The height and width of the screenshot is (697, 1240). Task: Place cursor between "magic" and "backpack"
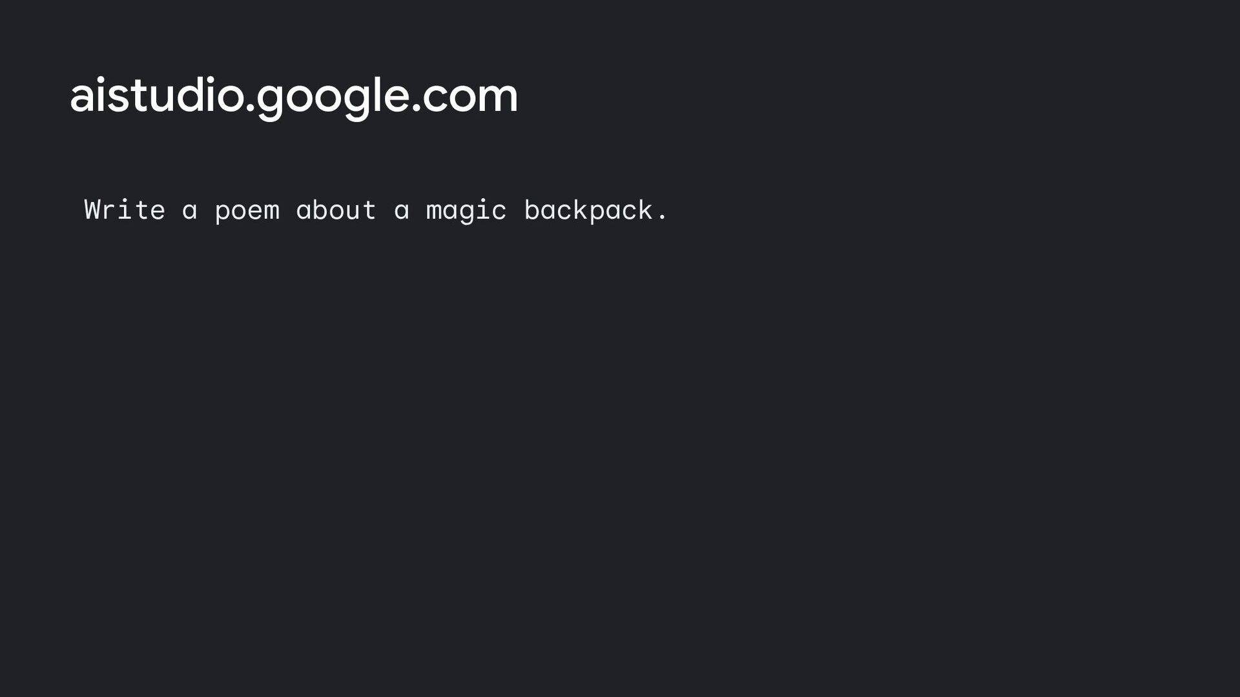tap(515, 211)
